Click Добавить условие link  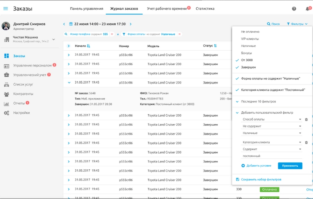(x=256, y=166)
